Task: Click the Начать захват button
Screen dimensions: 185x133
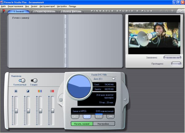Action: click(82, 124)
